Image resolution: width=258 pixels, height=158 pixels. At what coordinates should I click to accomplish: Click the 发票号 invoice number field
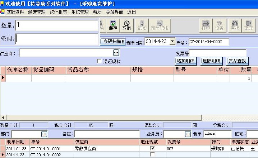click(x=217, y=53)
